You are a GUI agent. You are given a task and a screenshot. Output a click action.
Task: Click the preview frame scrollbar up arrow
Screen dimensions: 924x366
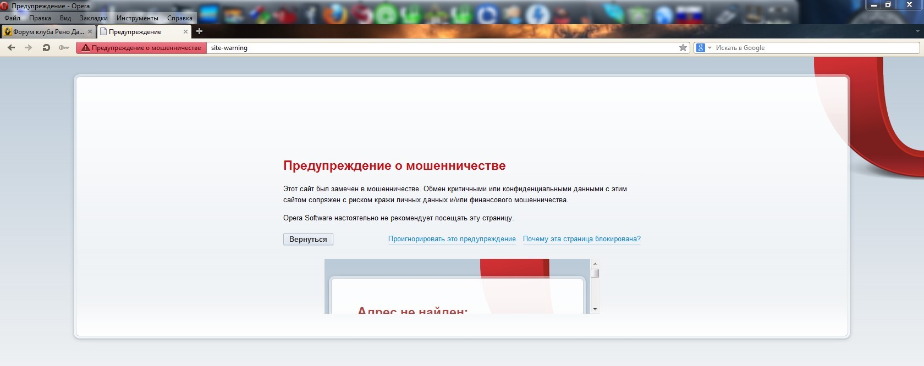(x=595, y=264)
